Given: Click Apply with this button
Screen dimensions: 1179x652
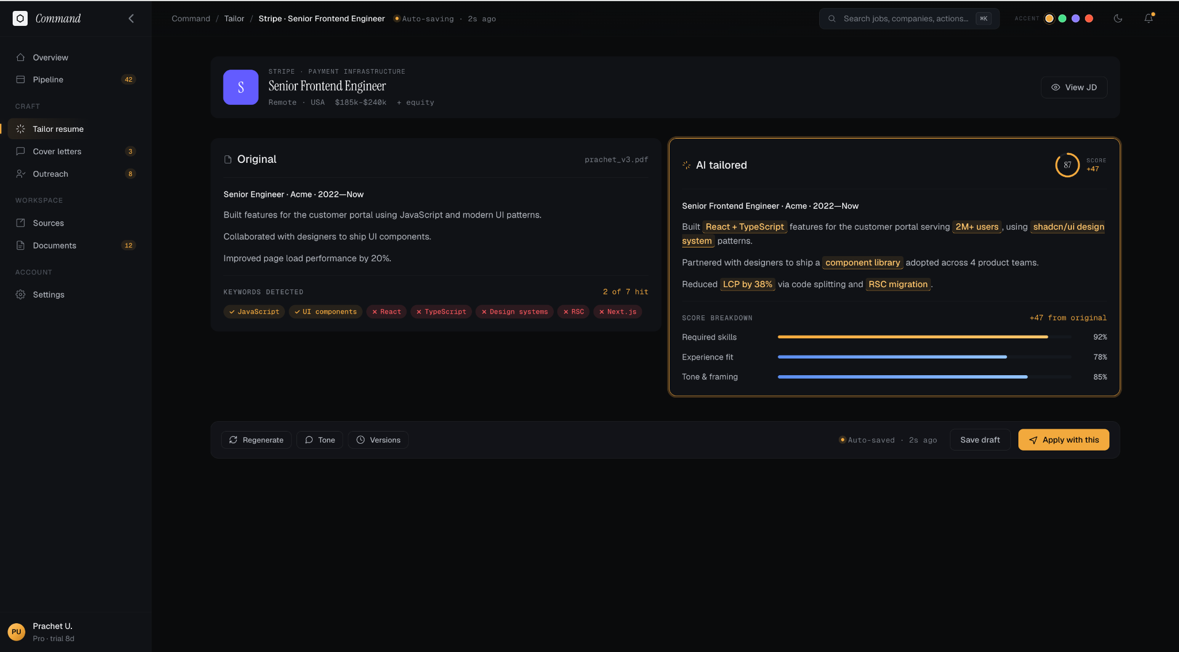Looking at the screenshot, I should [1063, 440].
